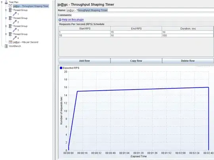214x160 pixels.
Task: Click the sampler pipette icon labeled 1
Action: 15,14
